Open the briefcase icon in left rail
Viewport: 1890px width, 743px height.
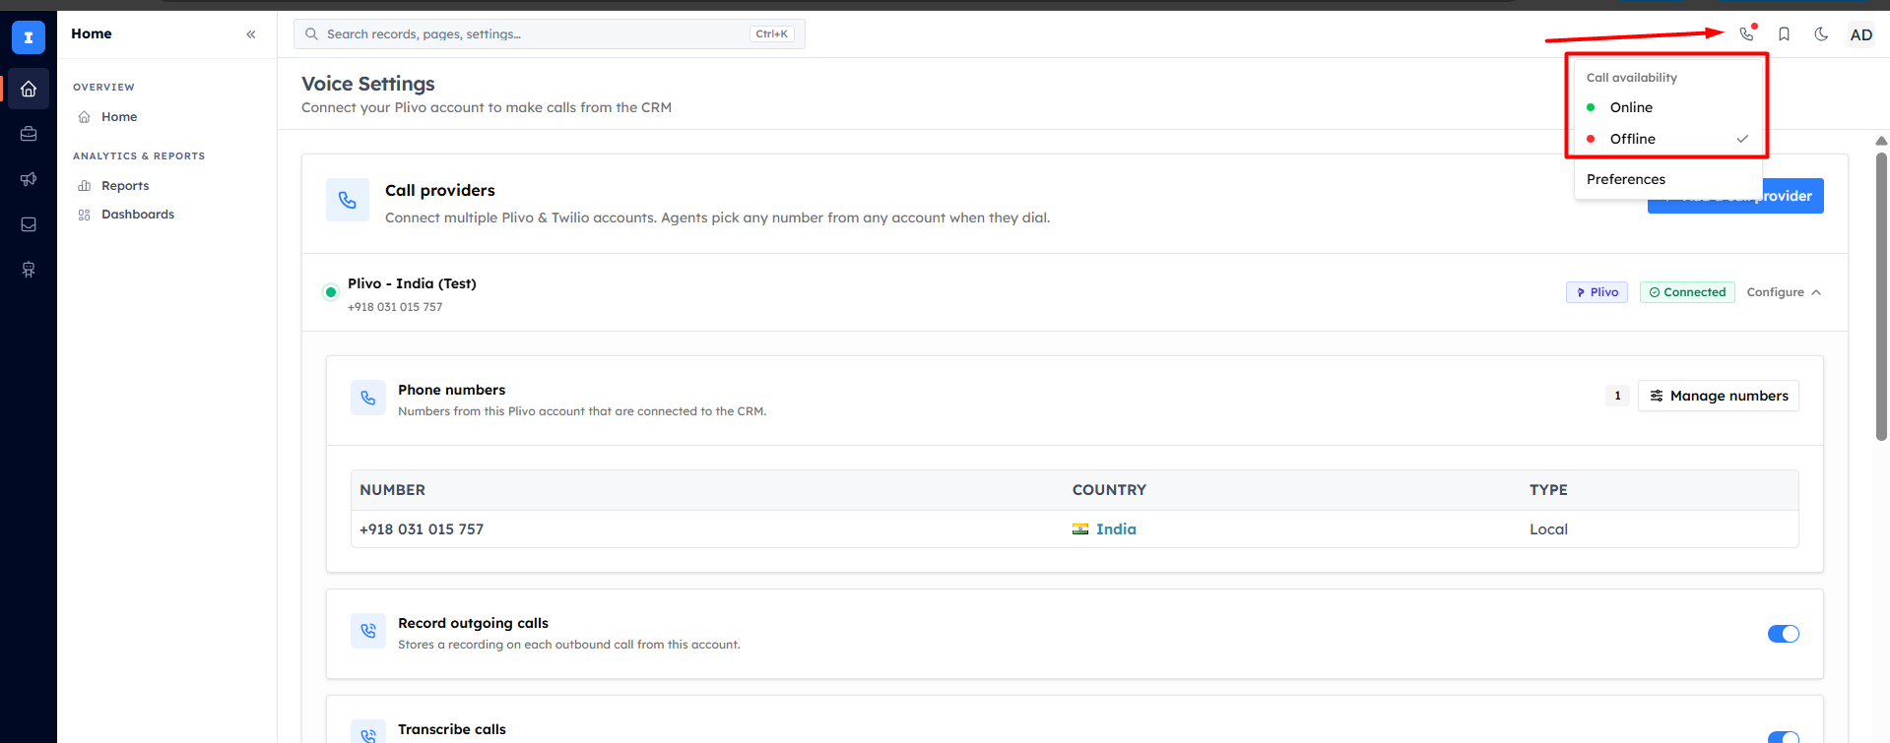coord(29,134)
